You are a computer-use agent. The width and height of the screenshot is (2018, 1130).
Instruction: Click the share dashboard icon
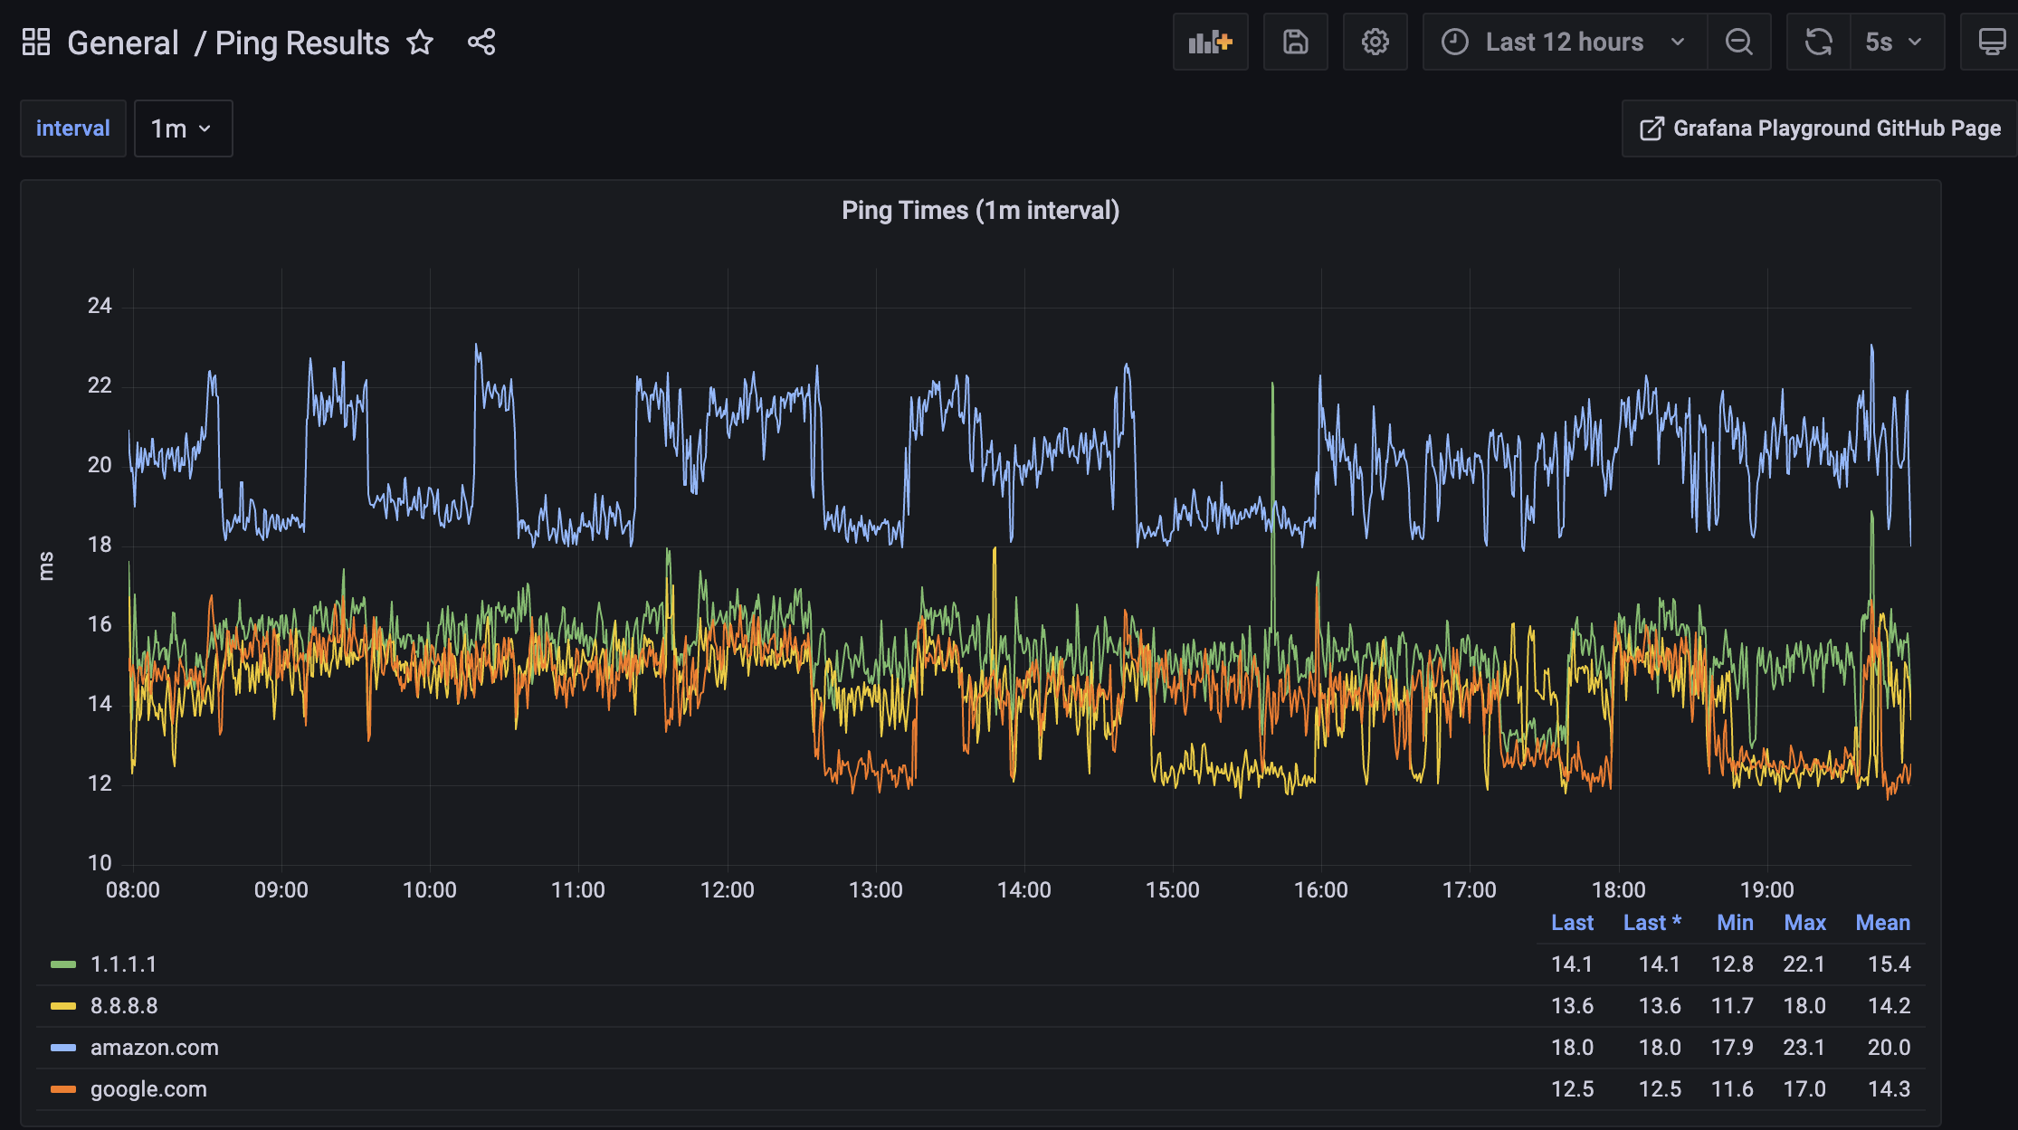481,43
